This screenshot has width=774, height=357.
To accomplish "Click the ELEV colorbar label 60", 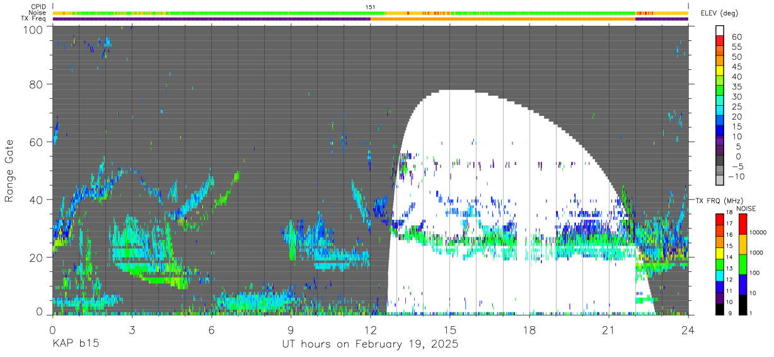I will (x=736, y=37).
